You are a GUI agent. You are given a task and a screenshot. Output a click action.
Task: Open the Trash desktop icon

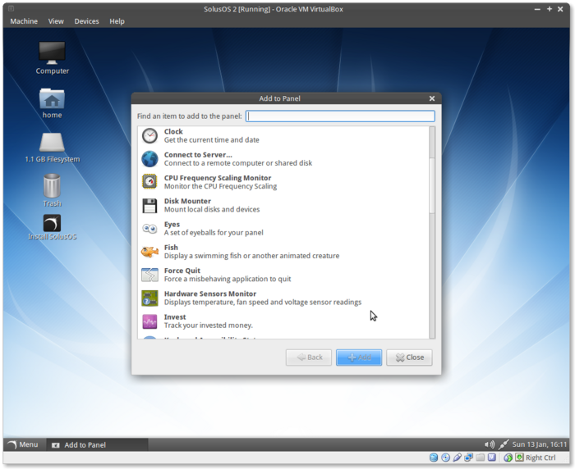(x=52, y=186)
